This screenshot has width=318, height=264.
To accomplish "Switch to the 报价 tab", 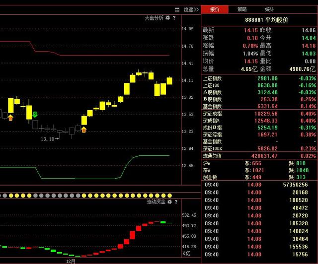I will pyautogui.click(x=215, y=9).
